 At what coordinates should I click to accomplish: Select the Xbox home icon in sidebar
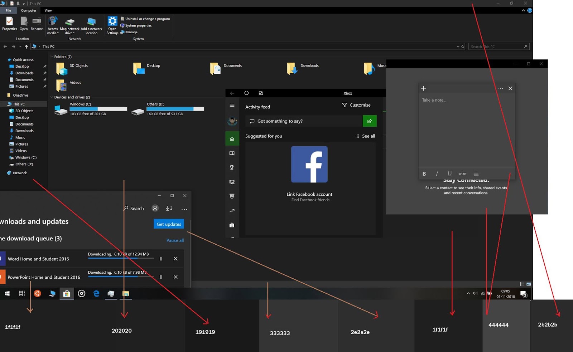coord(232,138)
